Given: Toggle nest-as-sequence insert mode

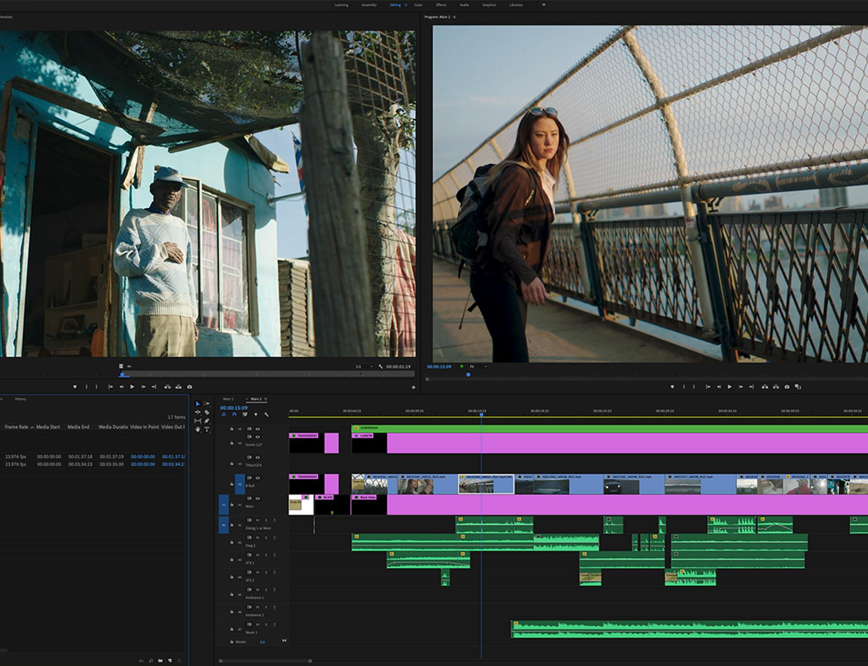Looking at the screenshot, I should click(x=223, y=414).
